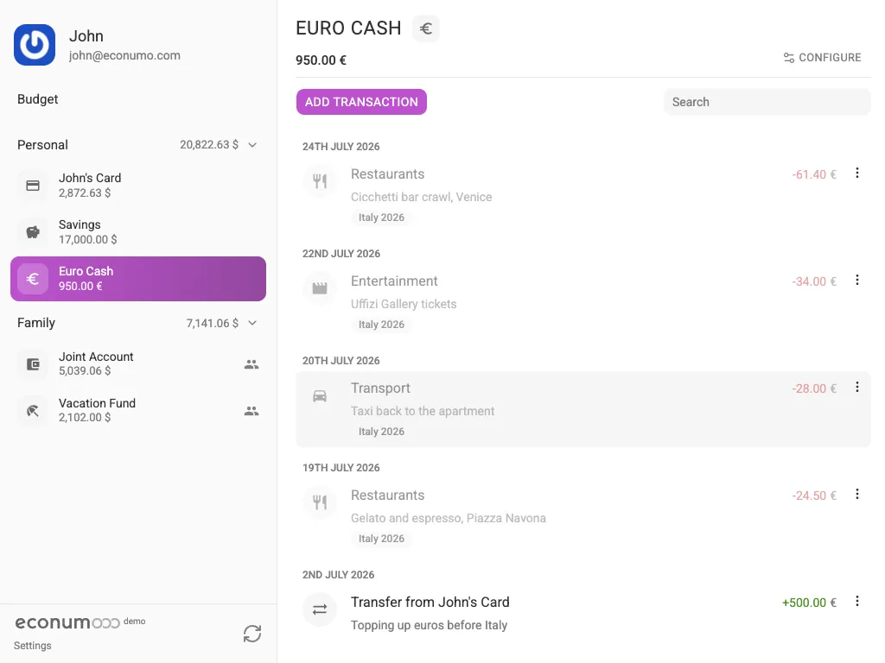Click the john@econumo.com email text
885x663 pixels.
(x=124, y=55)
